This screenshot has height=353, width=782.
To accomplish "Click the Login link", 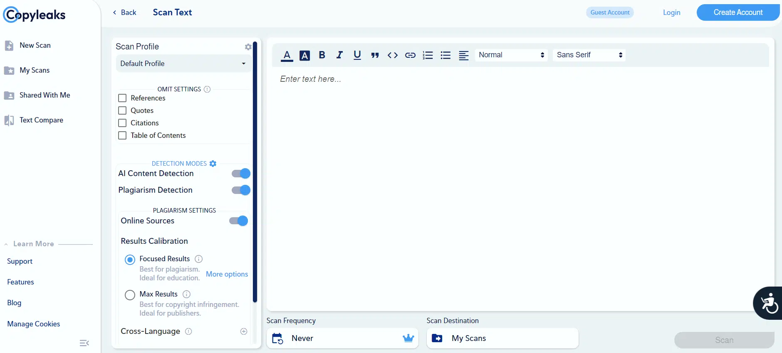I will click(x=671, y=12).
